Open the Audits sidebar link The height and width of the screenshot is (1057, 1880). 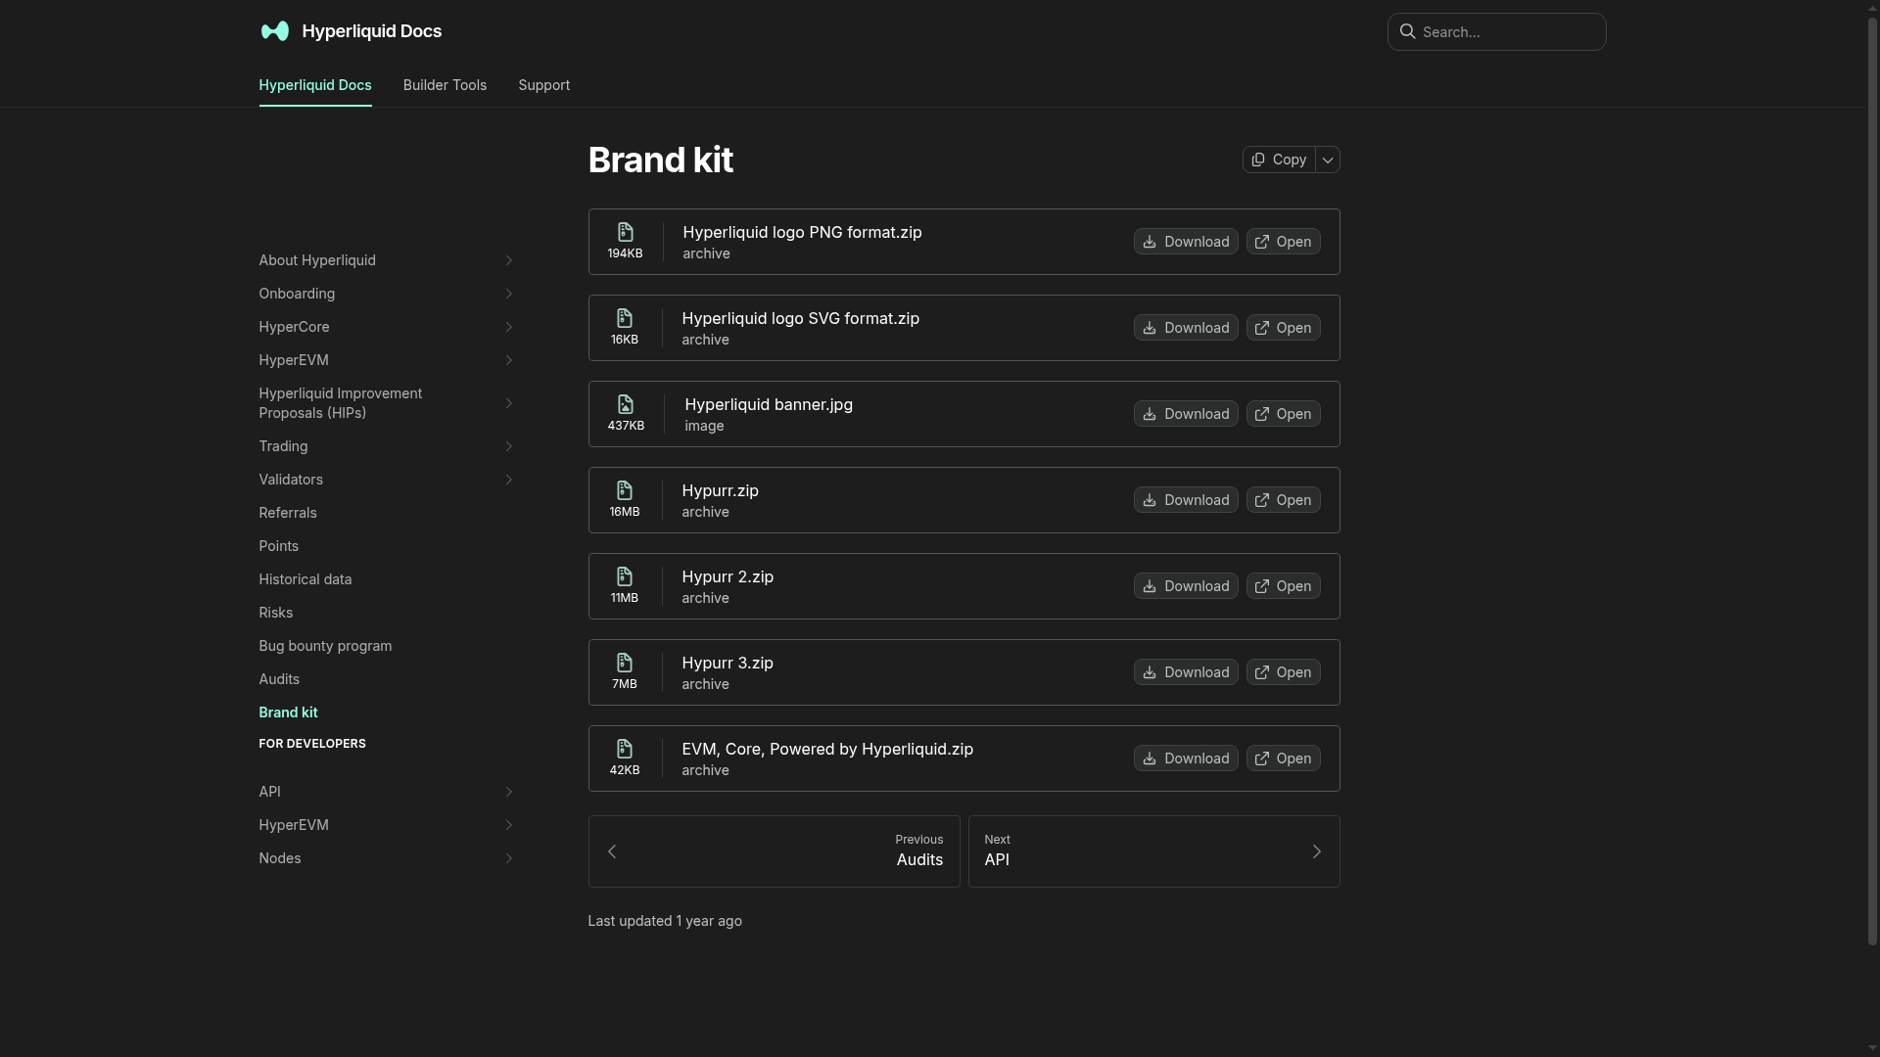click(279, 679)
